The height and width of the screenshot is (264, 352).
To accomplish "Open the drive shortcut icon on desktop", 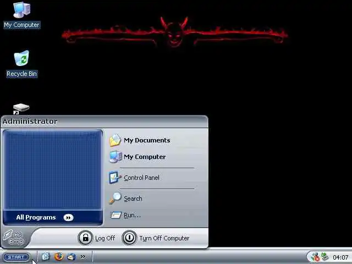I will tap(21, 109).
